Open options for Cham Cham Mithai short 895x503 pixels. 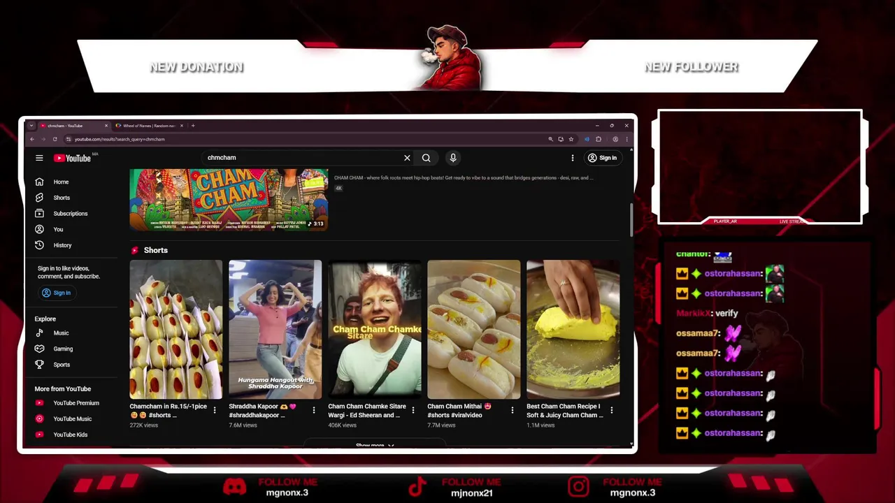[x=513, y=411]
